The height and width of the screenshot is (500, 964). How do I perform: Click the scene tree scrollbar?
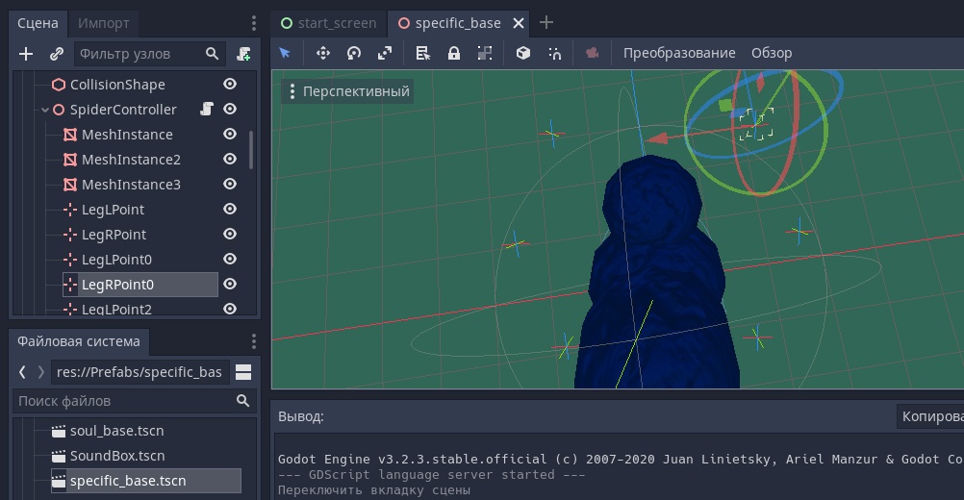click(251, 149)
